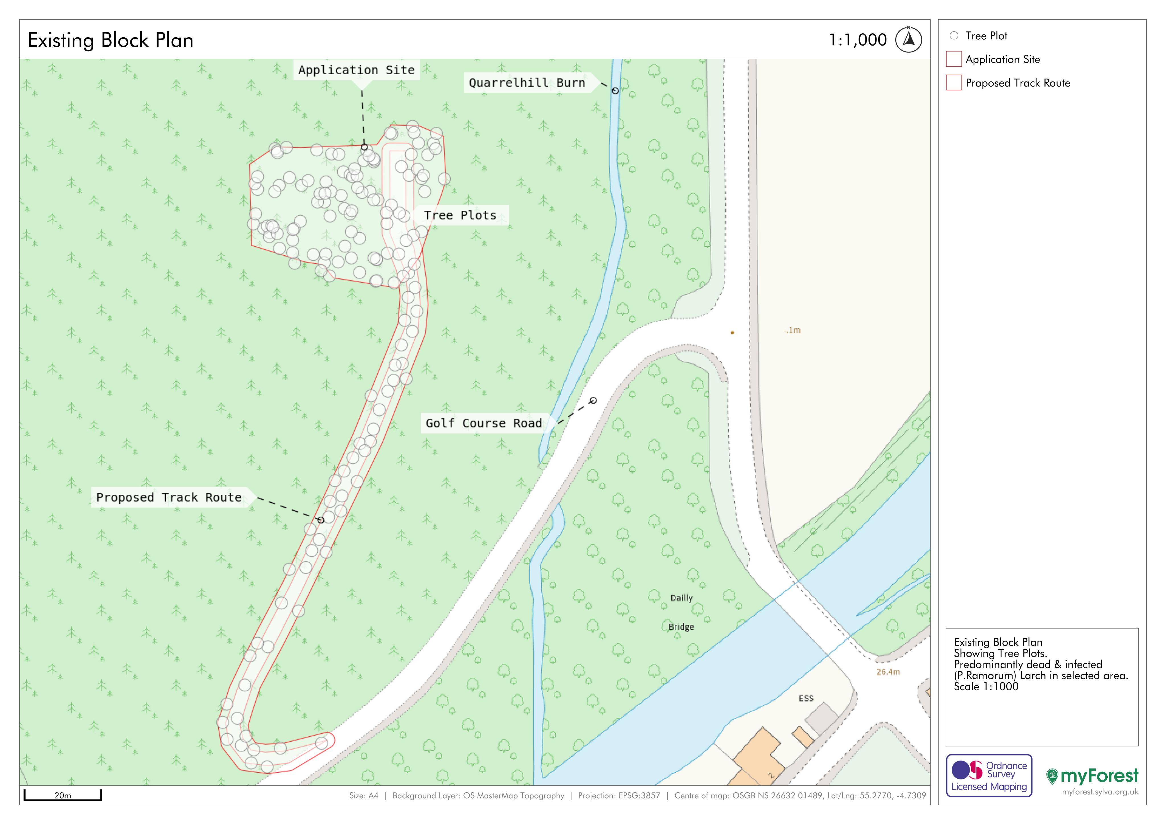Click 'Proposed Track Route' legend text
Image resolution: width=1166 pixels, height=825 pixels.
coord(1018,83)
